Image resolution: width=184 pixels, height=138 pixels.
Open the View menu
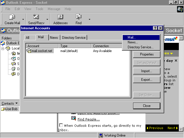[x=28, y=9]
